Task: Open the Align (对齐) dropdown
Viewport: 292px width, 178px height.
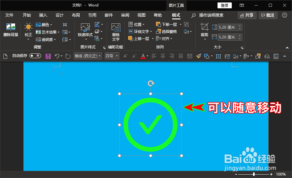Action: [x=164, y=38]
